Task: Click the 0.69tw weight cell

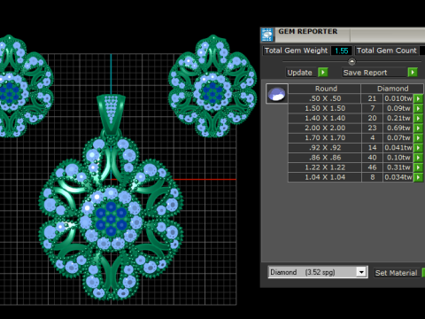Action: 398,128
